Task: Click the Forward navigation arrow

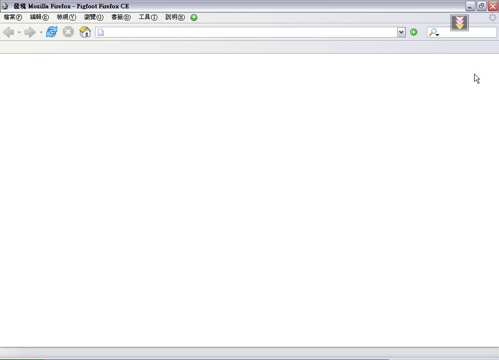Action: coord(30,32)
